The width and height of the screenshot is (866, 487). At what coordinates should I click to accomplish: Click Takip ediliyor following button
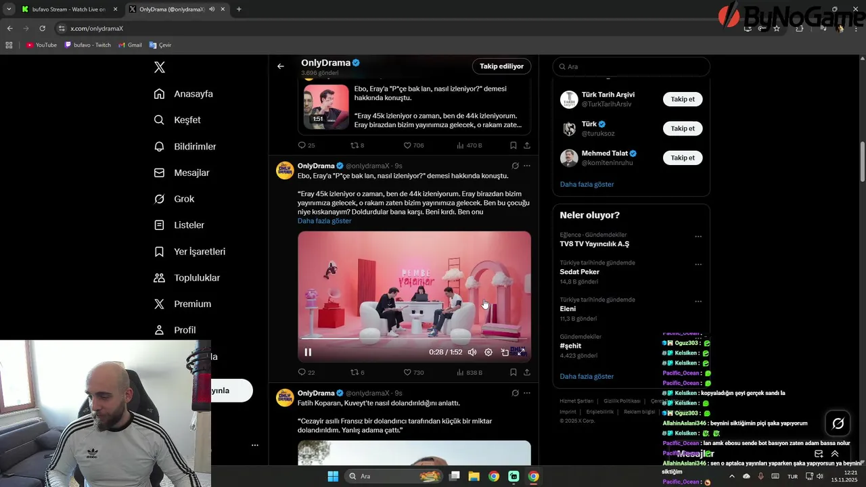tap(501, 66)
